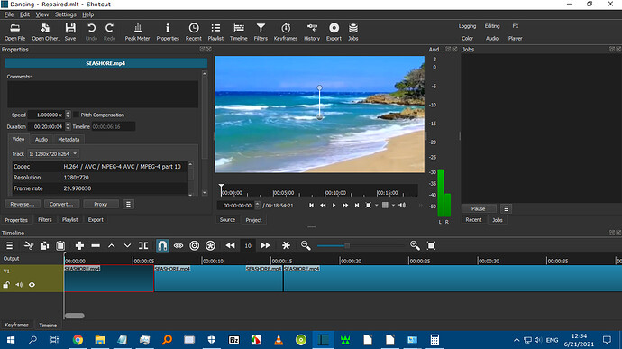Enable Pitch Compensation checkbox
The height and width of the screenshot is (349, 622).
click(x=76, y=115)
